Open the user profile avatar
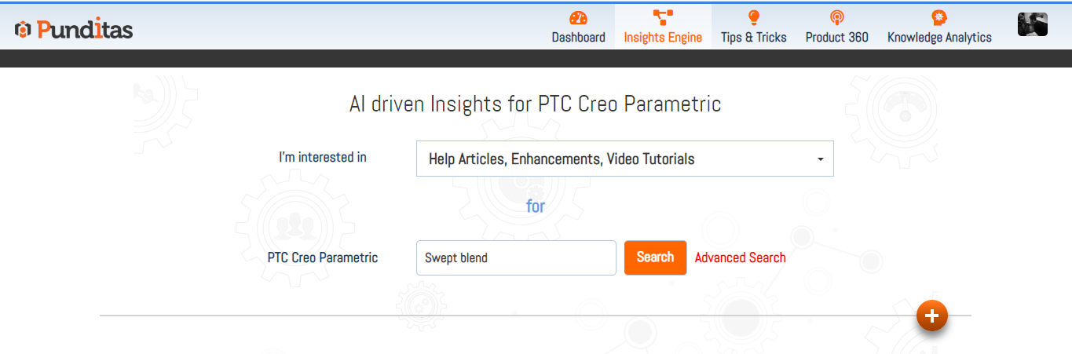 click(x=1033, y=24)
